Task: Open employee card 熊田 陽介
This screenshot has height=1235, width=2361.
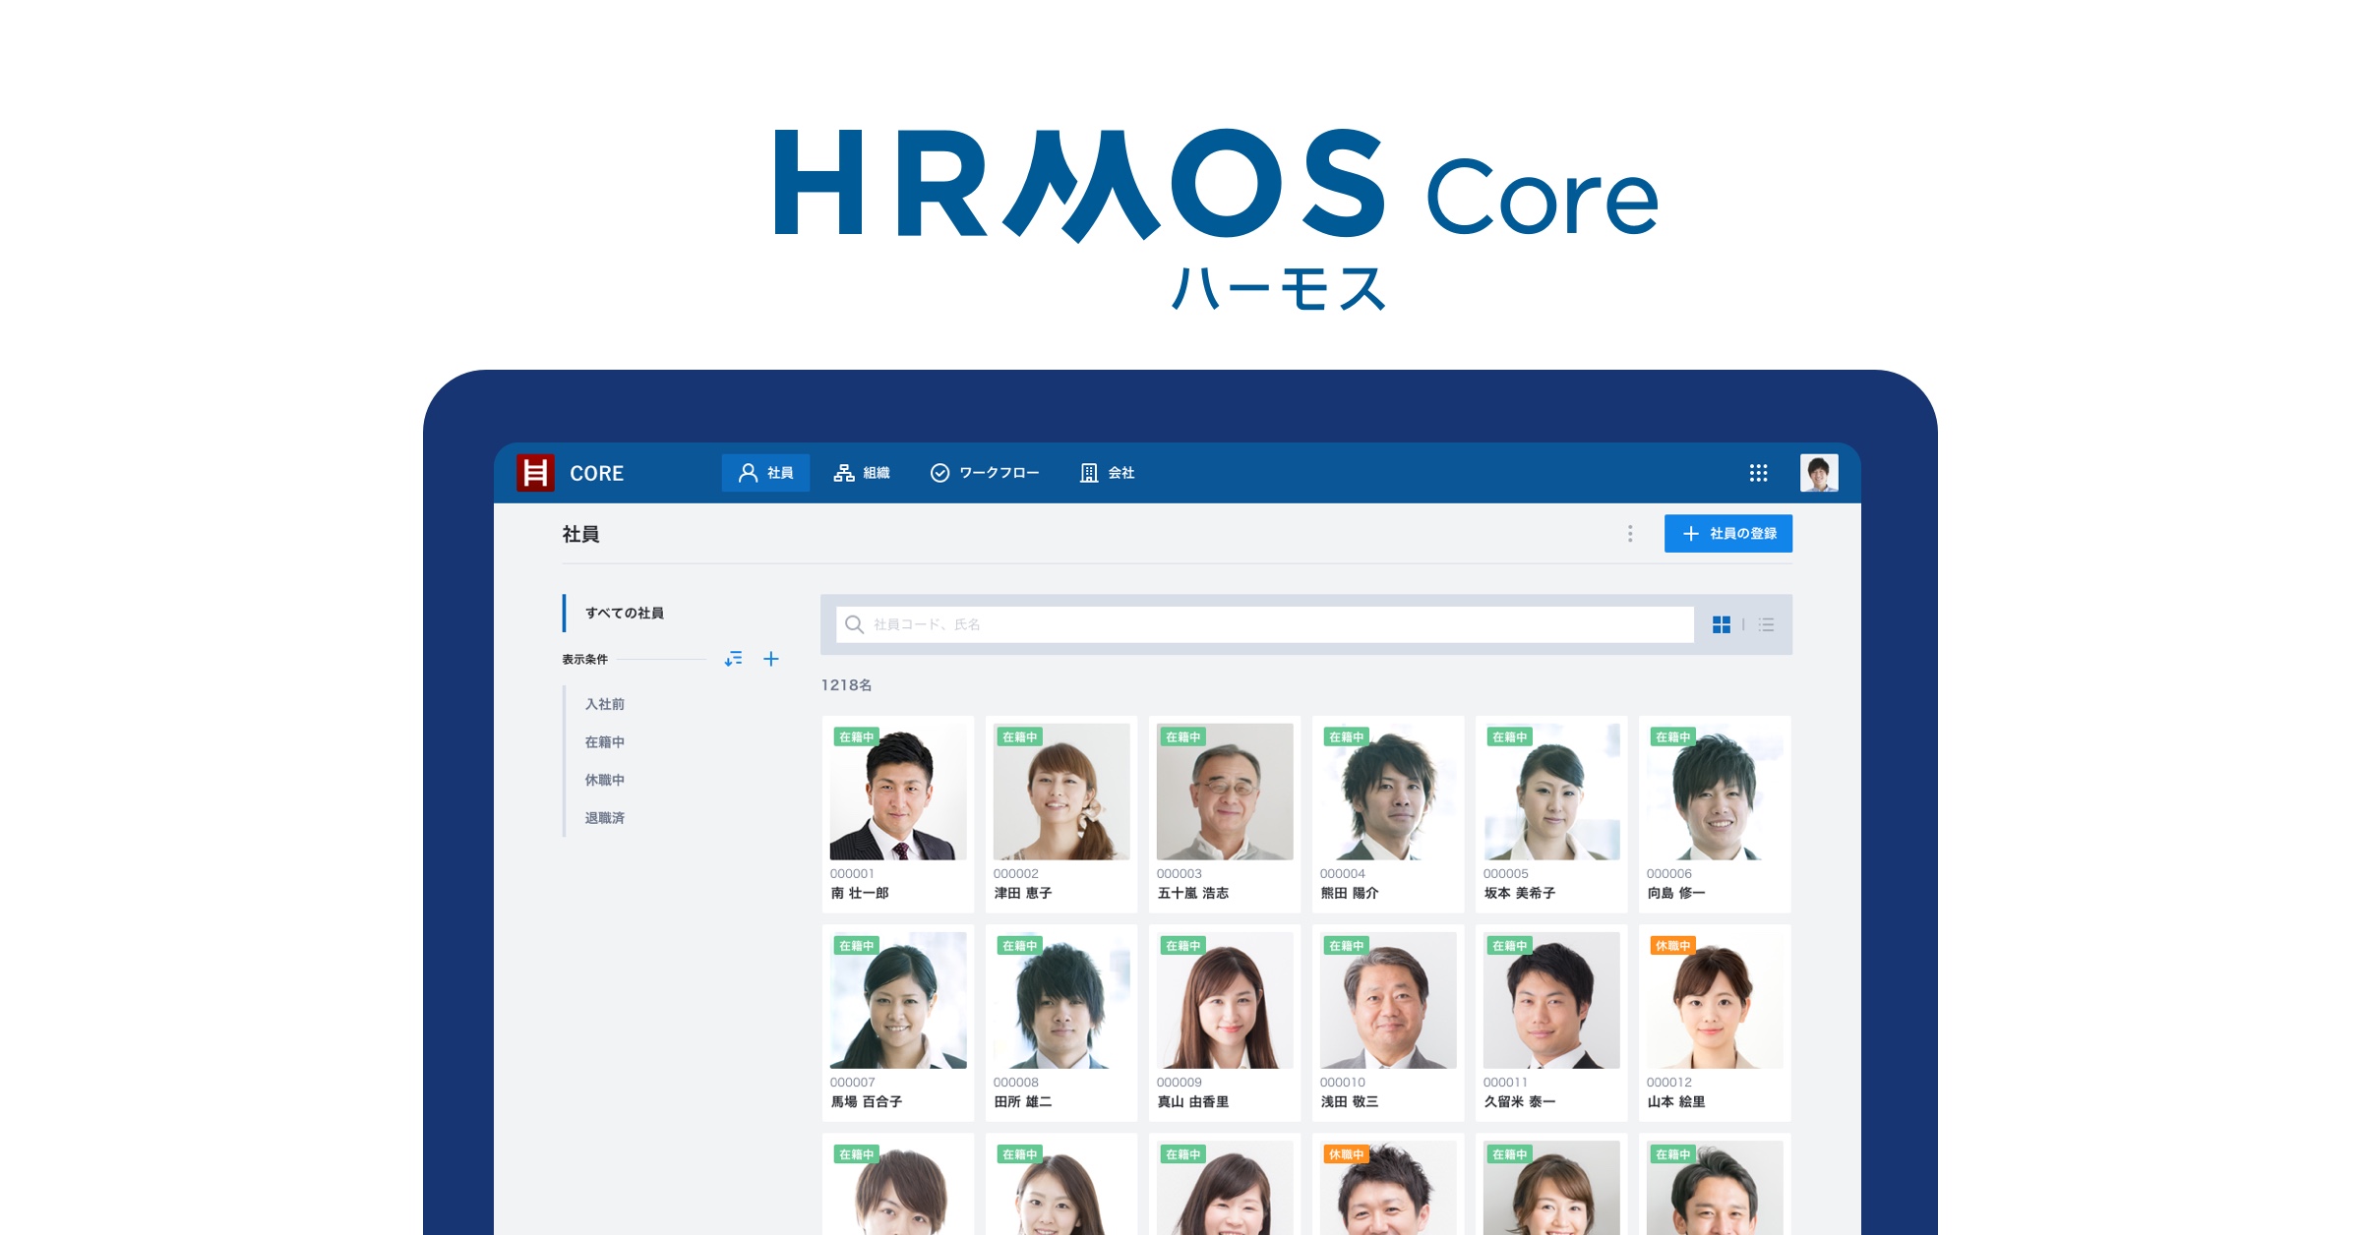Action: 1388,814
